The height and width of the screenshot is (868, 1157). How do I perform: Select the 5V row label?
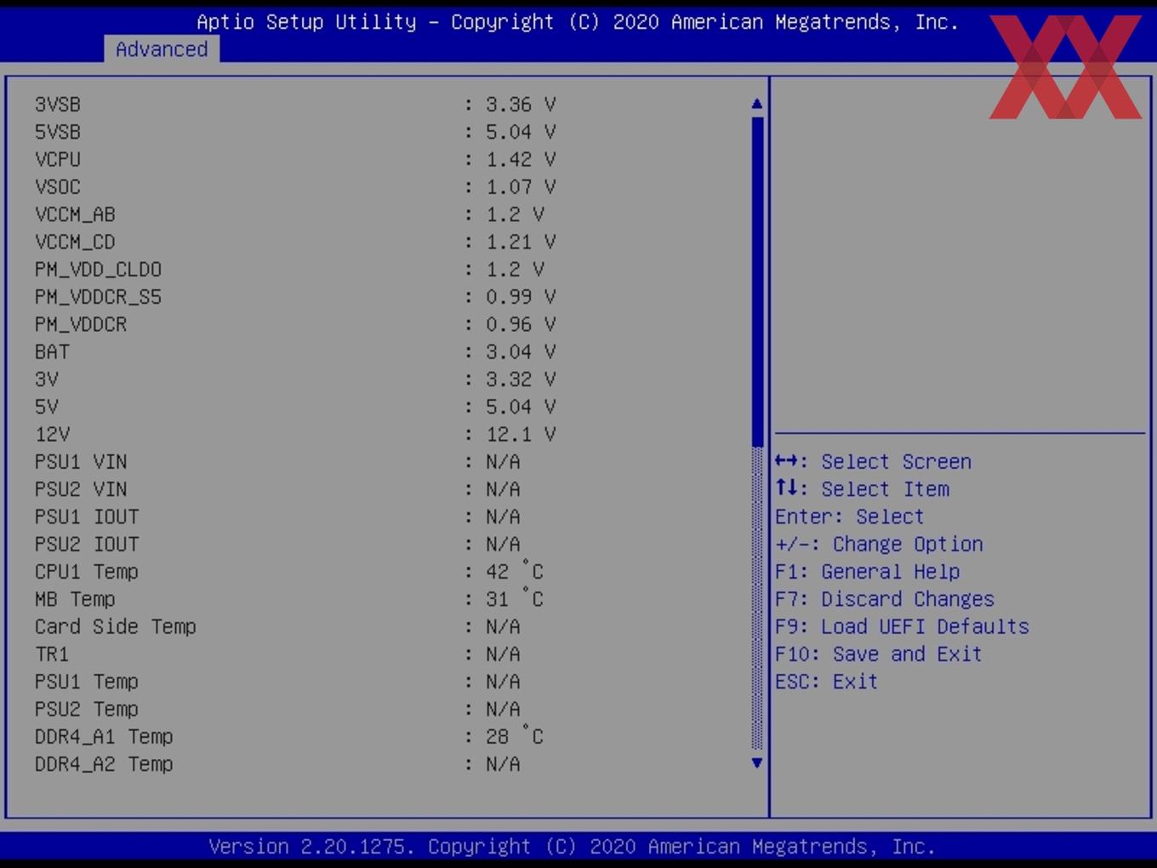47,407
